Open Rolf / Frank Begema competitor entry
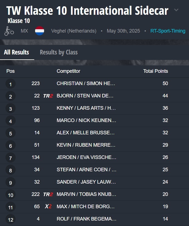Screen dimensions: 189x226 [86, 219]
